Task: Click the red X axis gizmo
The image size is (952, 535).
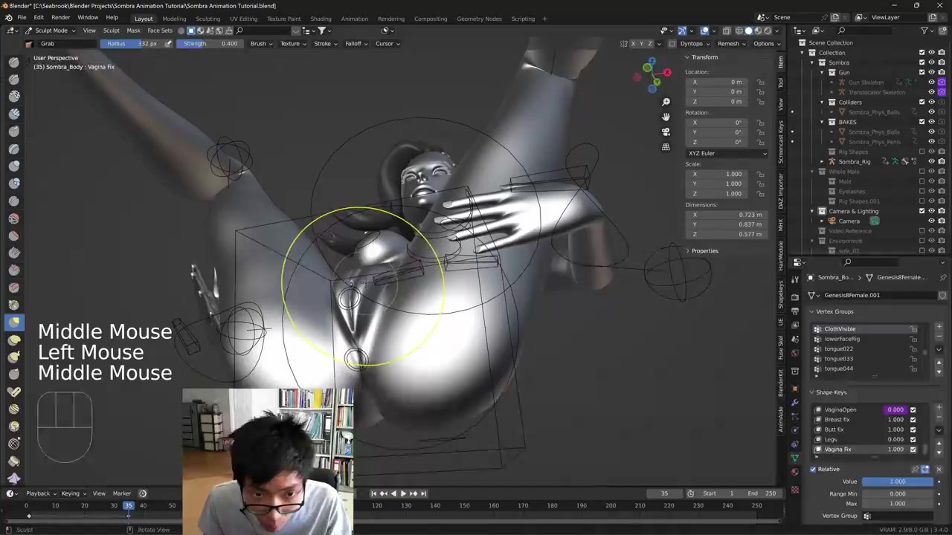Action: pos(667,73)
